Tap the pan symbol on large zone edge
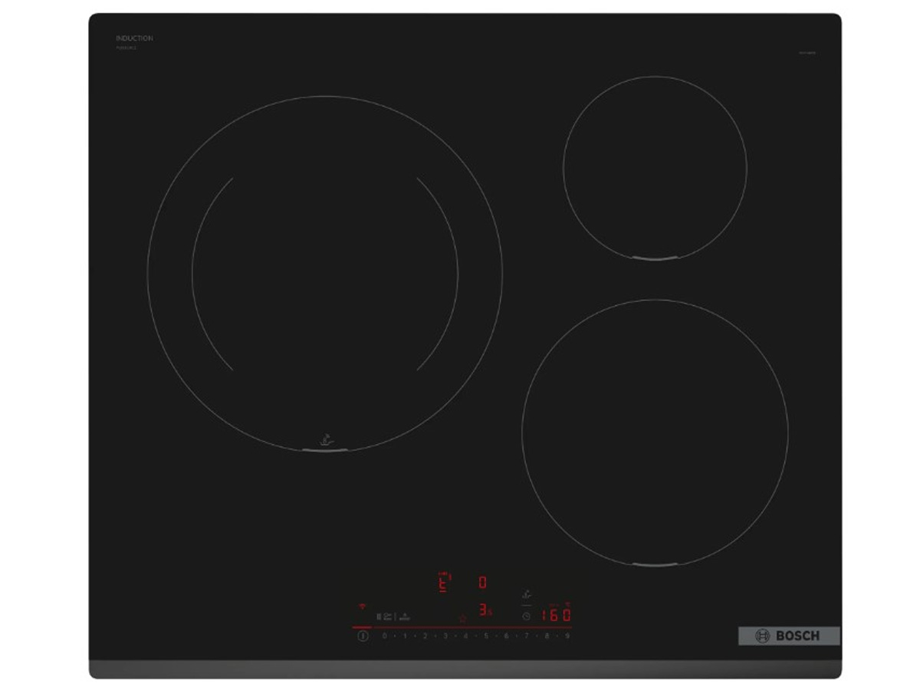 tap(327, 442)
